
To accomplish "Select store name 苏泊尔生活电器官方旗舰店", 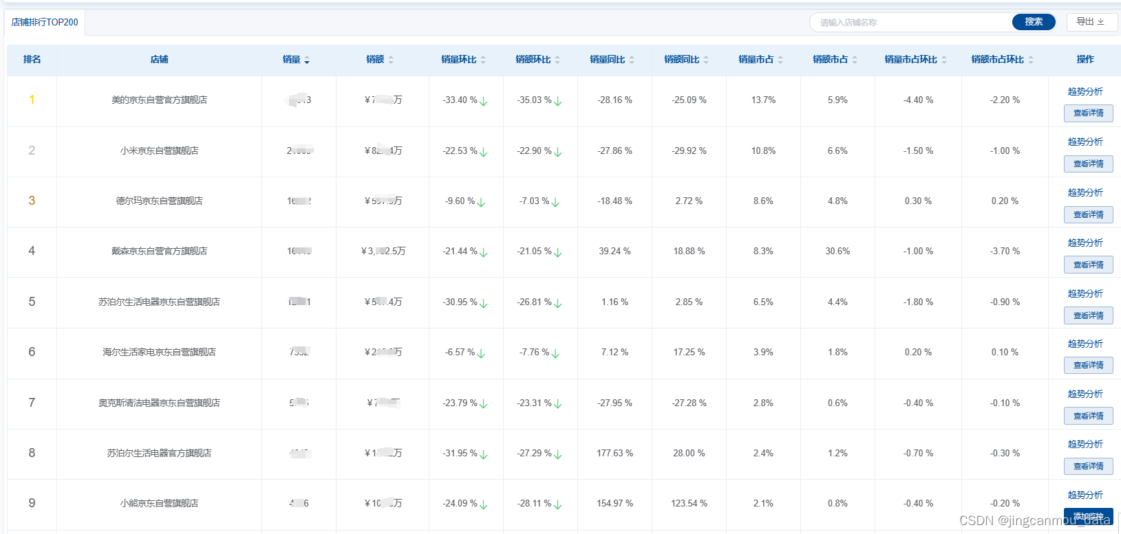I will tap(159, 453).
